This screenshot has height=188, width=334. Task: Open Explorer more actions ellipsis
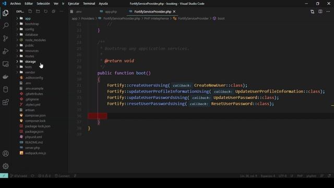tap(62, 11)
